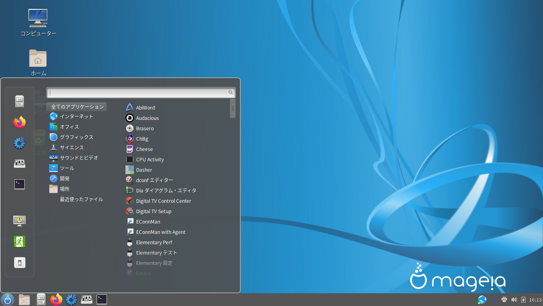Click the network tray icon
The height and width of the screenshot is (306, 543).
(x=482, y=300)
